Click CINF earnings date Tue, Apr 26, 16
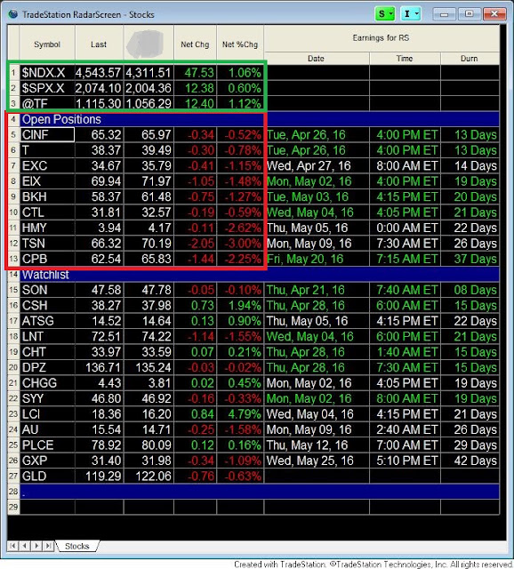Image resolution: width=514 pixels, height=569 pixels. coord(317,134)
